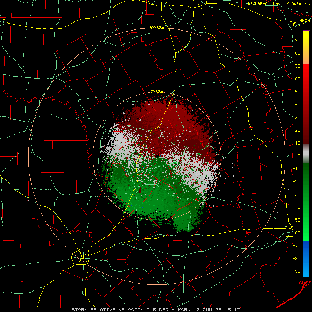Click the -60 value on the velocity scale
This screenshot has width=312, height=312.
pyautogui.click(x=296, y=233)
